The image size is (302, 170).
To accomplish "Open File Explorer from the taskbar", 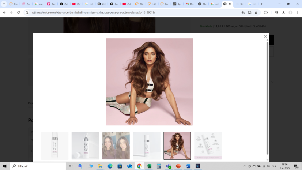I will click(100, 166).
